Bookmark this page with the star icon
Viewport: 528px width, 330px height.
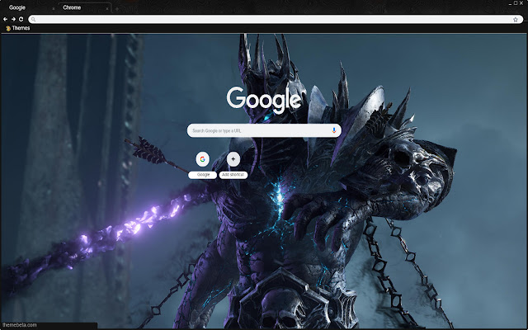coord(515,20)
